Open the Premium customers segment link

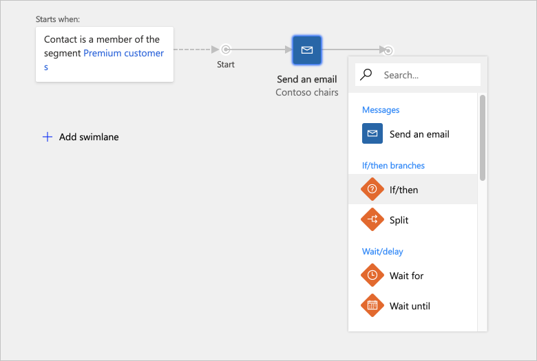(123, 54)
